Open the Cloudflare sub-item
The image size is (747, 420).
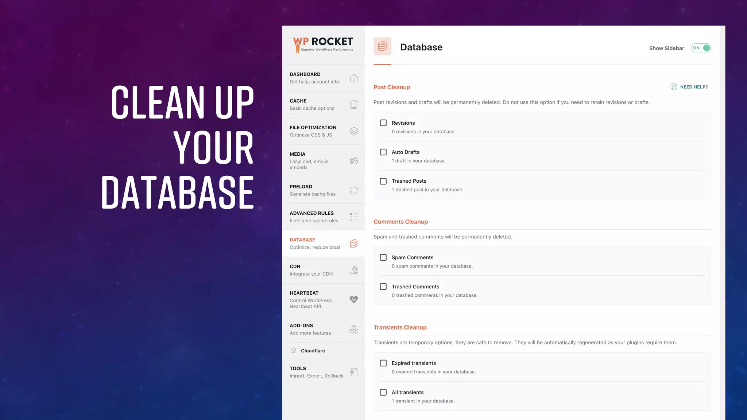point(324,351)
